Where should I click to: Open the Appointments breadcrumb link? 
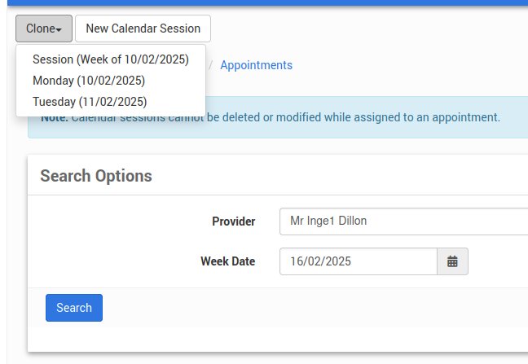tap(256, 65)
